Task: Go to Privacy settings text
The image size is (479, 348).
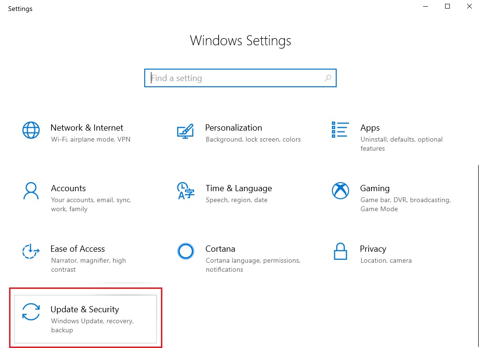Action: point(373,249)
